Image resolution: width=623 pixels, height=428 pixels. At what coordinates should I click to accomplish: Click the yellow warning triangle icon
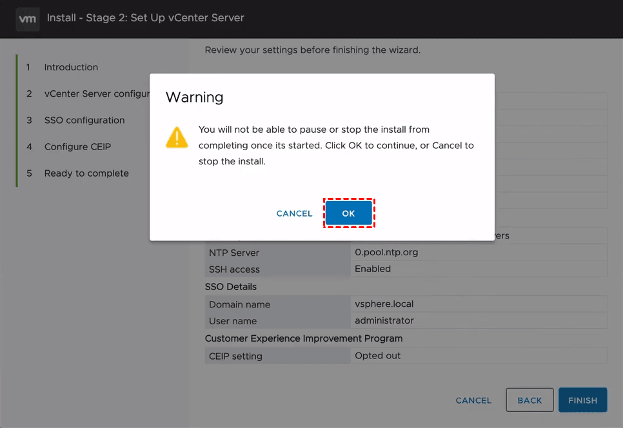(177, 137)
